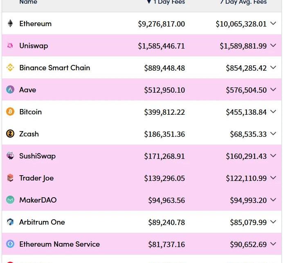Open the Ethereum Name Service name link

pos(59,244)
